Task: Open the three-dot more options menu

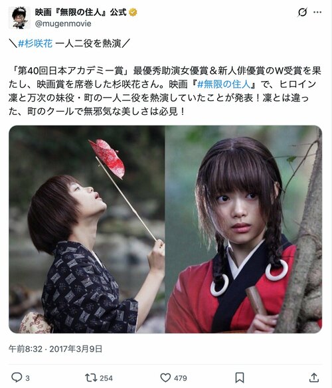Action: tap(317, 12)
